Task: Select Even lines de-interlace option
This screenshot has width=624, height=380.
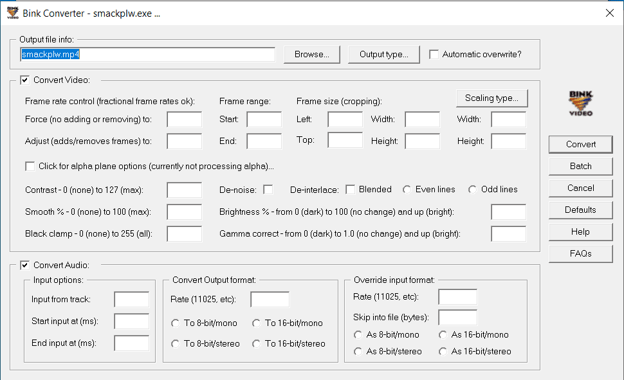Action: coord(407,190)
